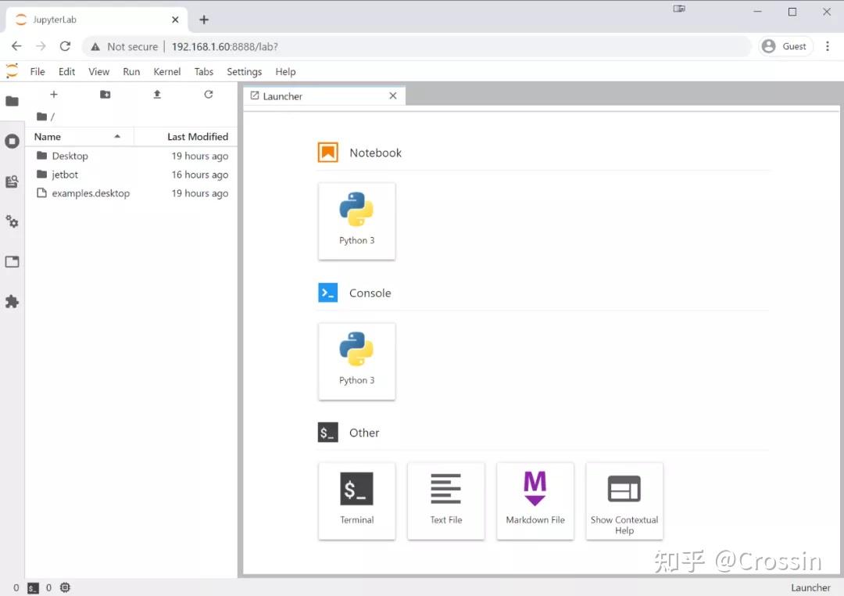Screen dimensions: 844x596
Task: Open the Commands palette sidebar icon
Action: [12, 181]
